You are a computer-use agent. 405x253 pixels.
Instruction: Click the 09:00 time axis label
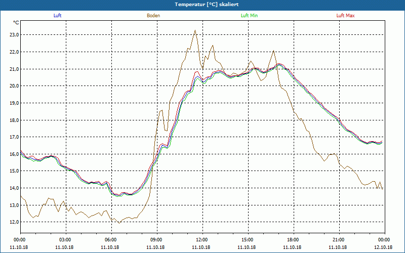pyautogui.click(x=157, y=240)
